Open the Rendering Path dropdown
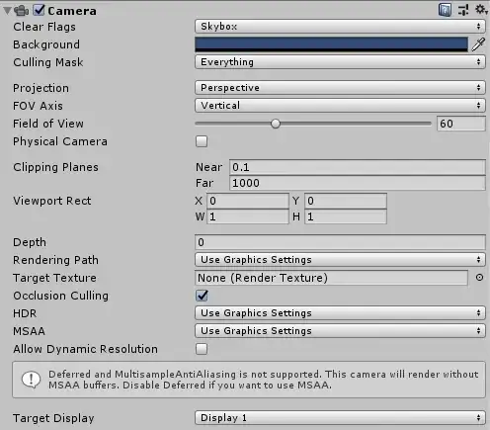 tap(340, 260)
